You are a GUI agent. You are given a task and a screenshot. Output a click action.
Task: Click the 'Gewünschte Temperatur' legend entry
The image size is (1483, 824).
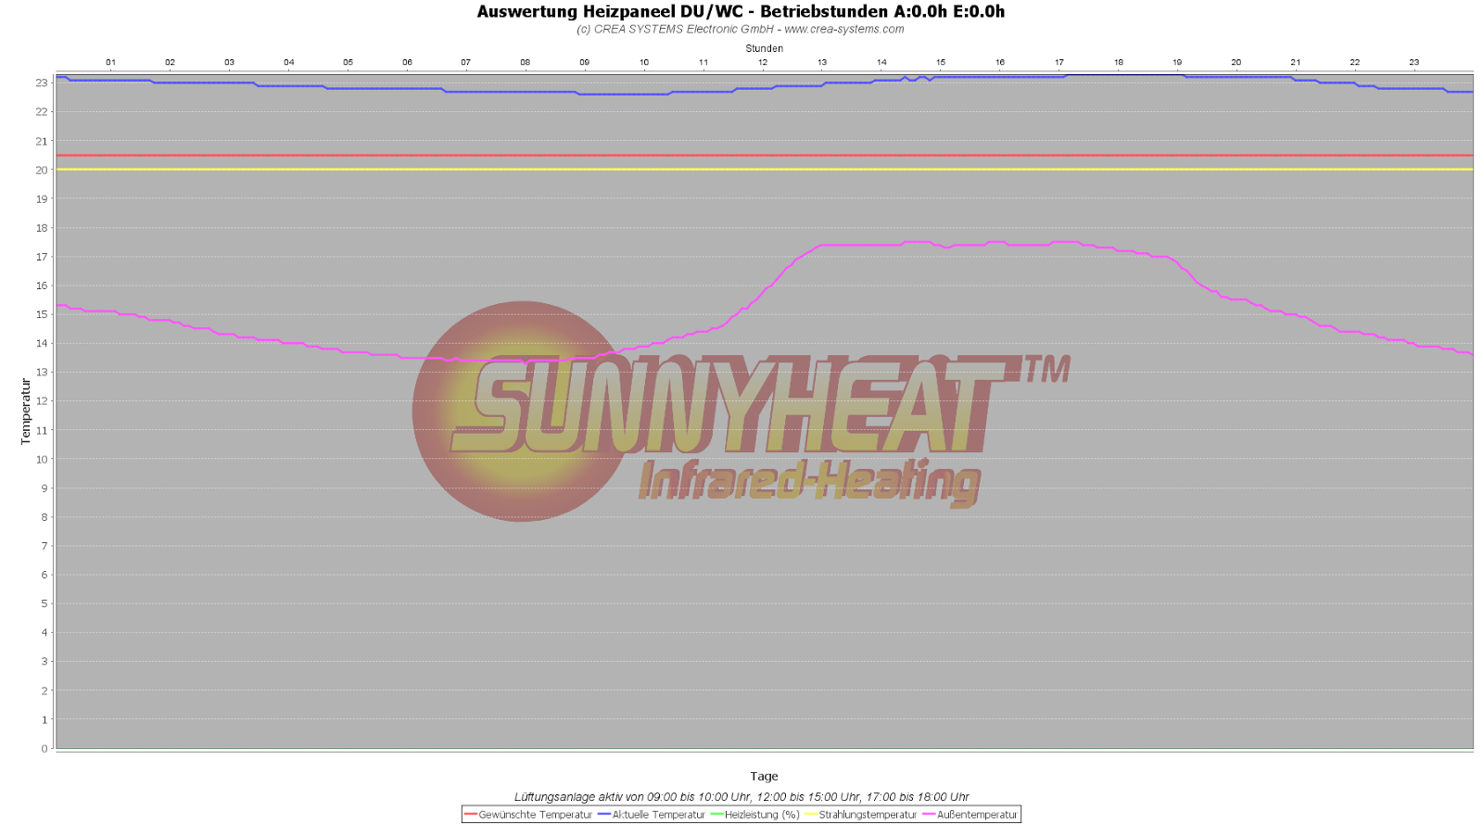(528, 815)
